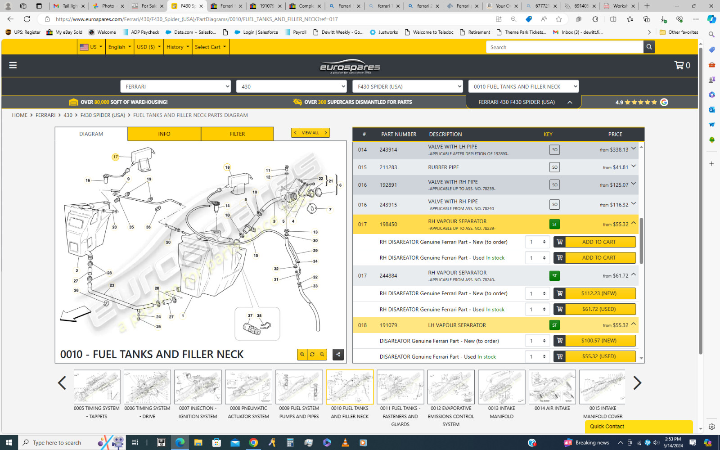Go back in the browser
The width and height of the screenshot is (720, 450).
[10, 19]
